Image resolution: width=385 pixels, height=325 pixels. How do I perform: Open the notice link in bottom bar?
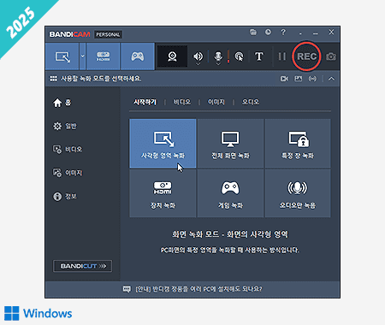[x=198, y=289]
